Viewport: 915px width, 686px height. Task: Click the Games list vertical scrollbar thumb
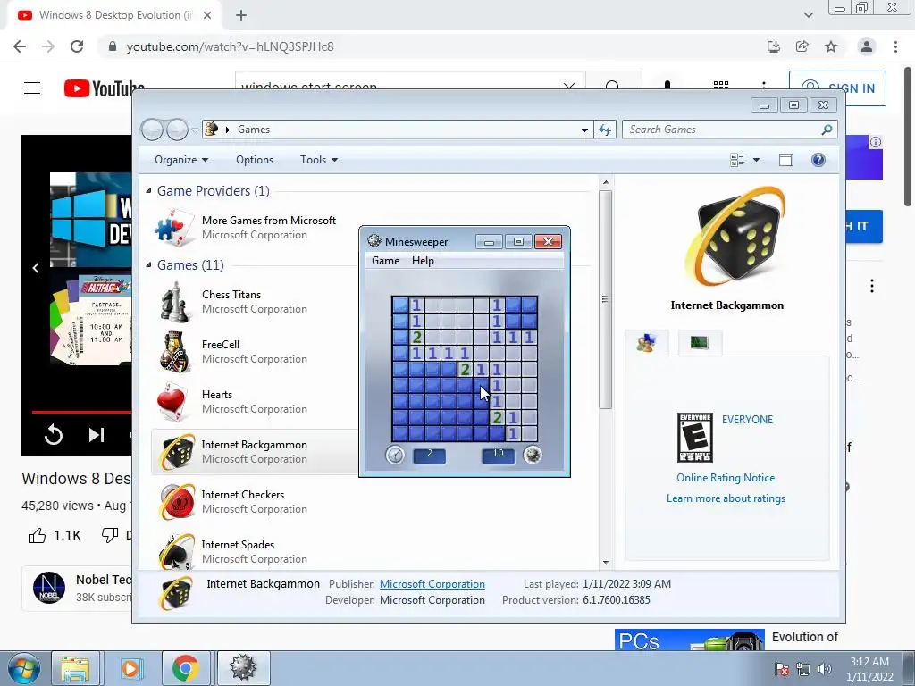[606, 299]
